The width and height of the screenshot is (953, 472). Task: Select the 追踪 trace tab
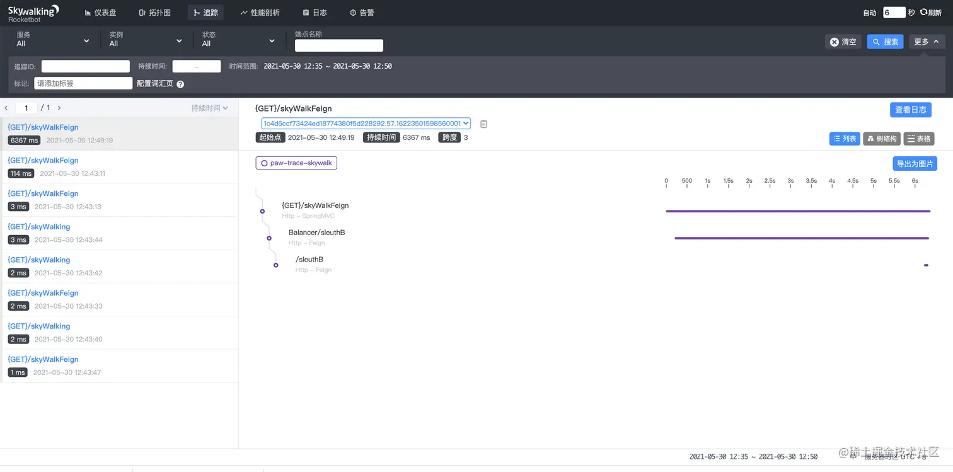[x=205, y=13]
